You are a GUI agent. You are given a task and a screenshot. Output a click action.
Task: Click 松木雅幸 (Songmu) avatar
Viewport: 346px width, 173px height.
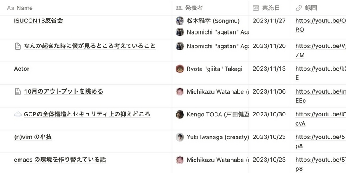[x=179, y=21]
